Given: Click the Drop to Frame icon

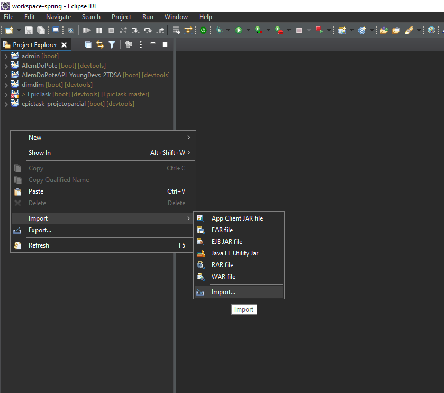Looking at the screenshot, I should click(176, 30).
